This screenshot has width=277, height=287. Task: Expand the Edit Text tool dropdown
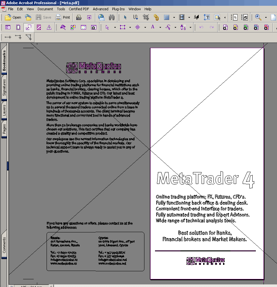click(x=160, y=28)
